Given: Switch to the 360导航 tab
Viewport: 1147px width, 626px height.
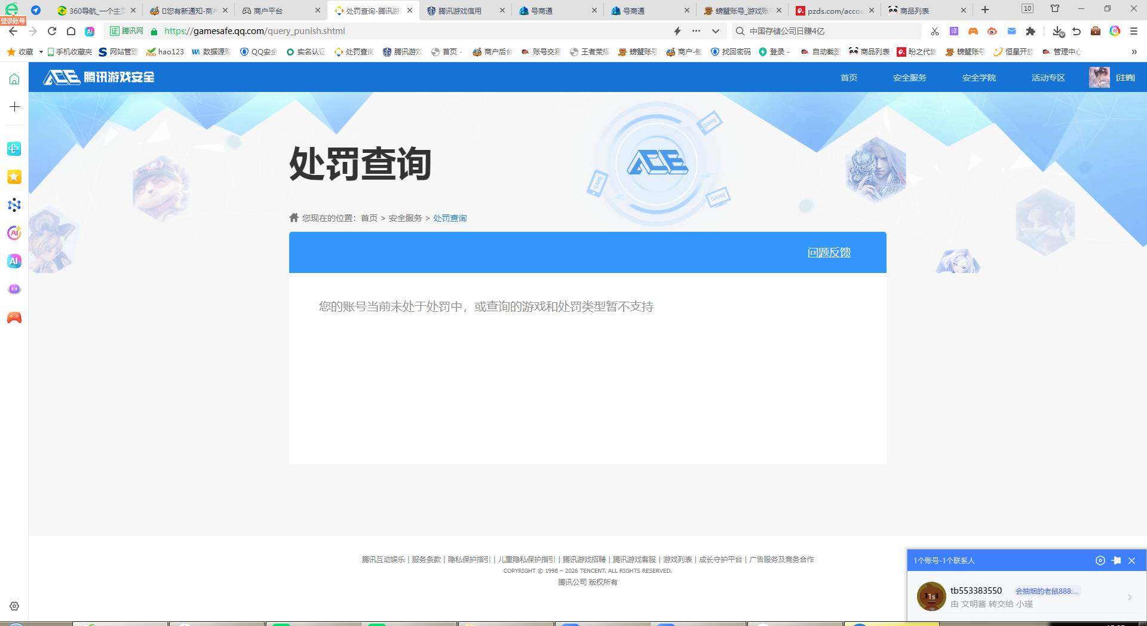Looking at the screenshot, I should pos(97,11).
